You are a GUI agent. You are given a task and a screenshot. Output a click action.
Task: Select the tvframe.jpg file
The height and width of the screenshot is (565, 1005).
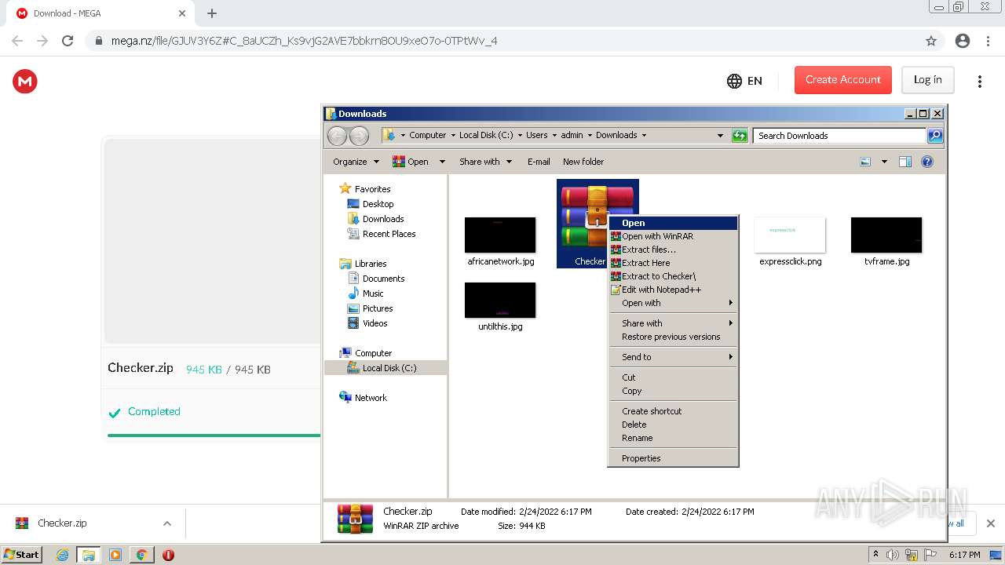(x=886, y=242)
